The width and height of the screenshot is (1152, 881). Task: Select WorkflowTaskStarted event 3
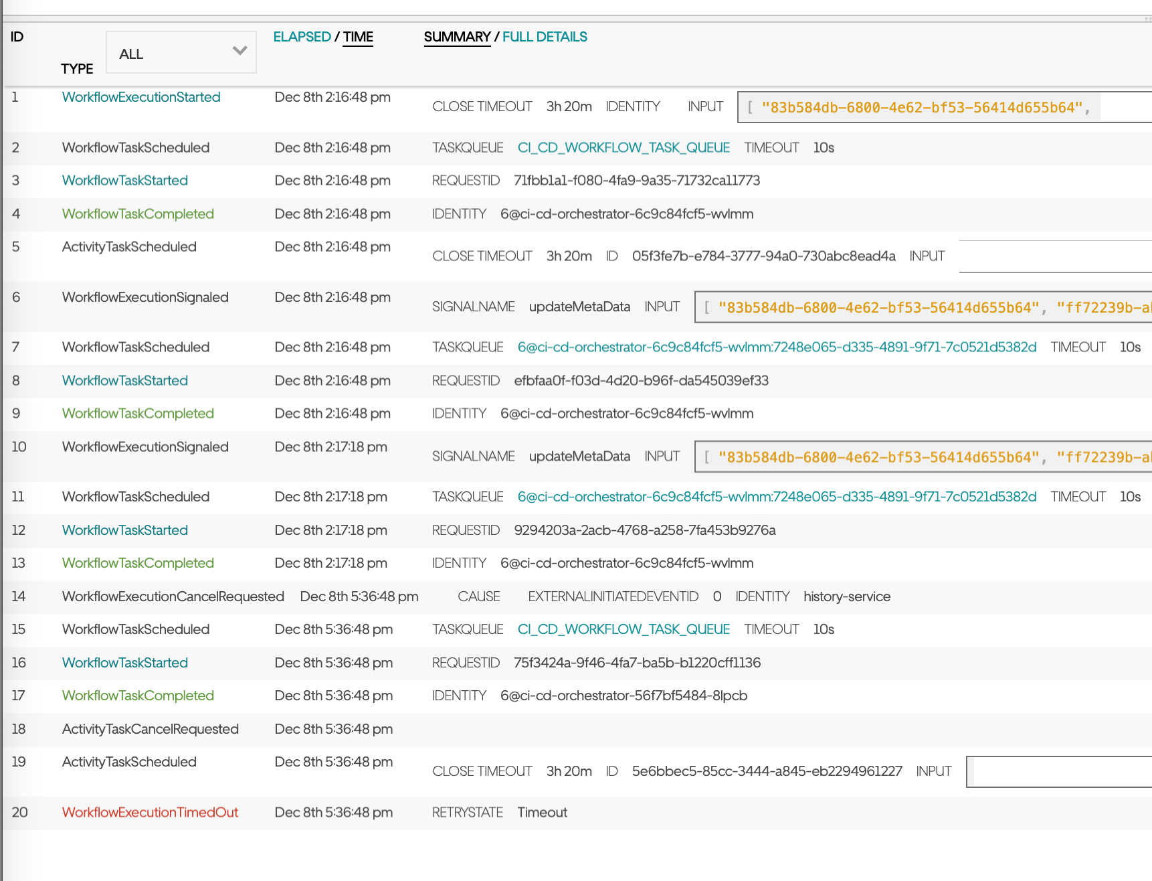[124, 180]
